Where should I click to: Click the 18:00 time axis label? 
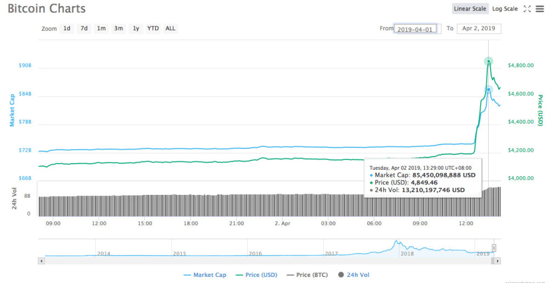point(191,223)
